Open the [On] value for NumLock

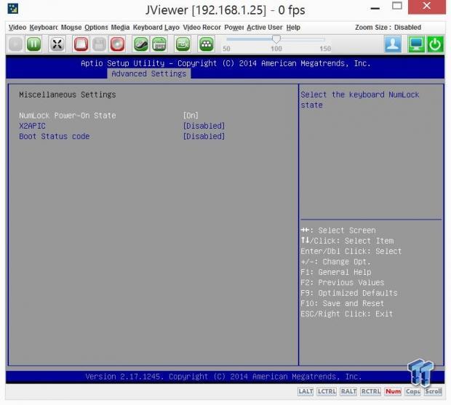(x=191, y=116)
